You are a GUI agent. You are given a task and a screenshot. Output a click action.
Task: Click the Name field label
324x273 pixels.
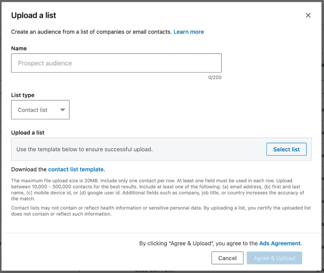pyautogui.click(x=19, y=49)
